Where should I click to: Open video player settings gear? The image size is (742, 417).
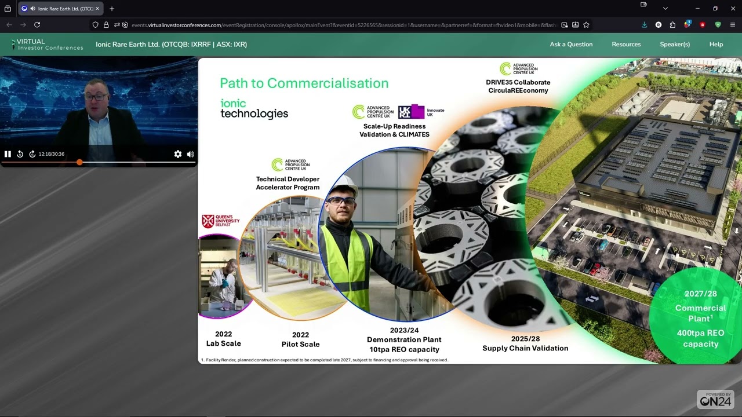tap(178, 154)
